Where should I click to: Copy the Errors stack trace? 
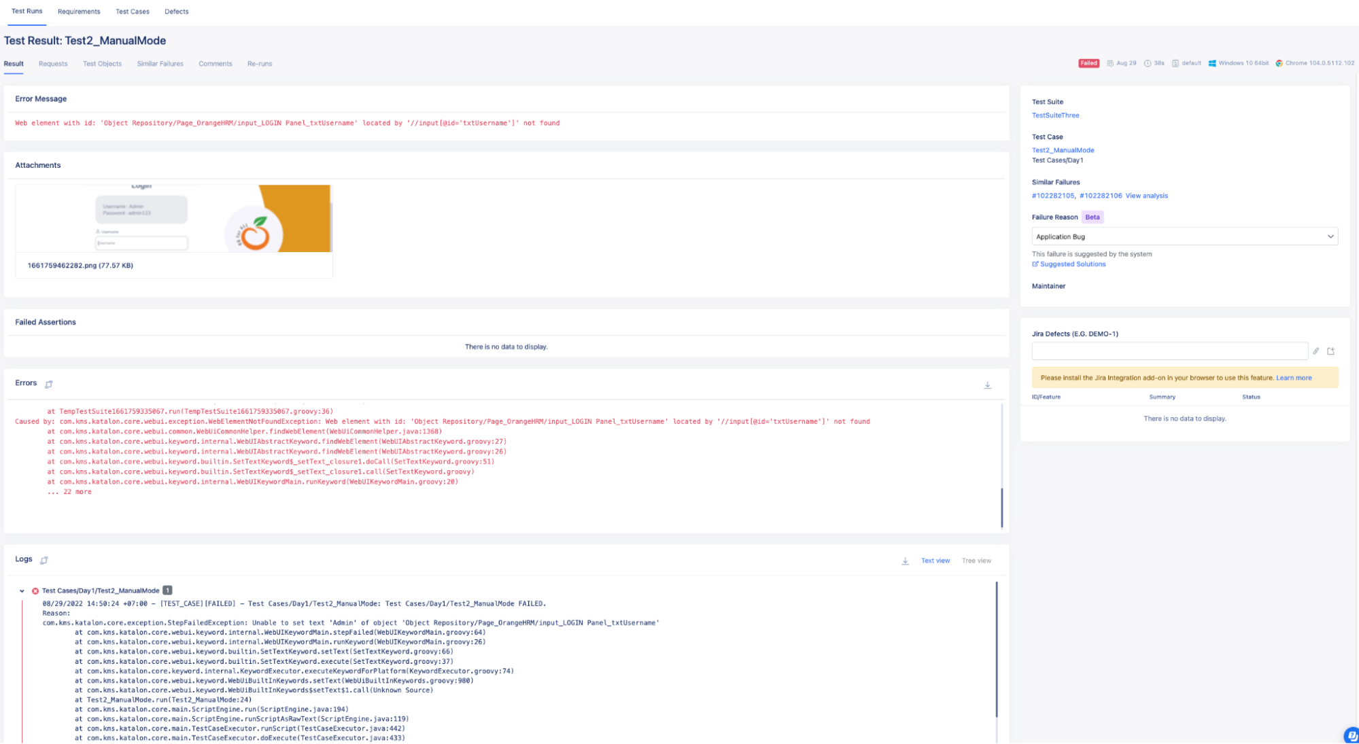(x=49, y=384)
